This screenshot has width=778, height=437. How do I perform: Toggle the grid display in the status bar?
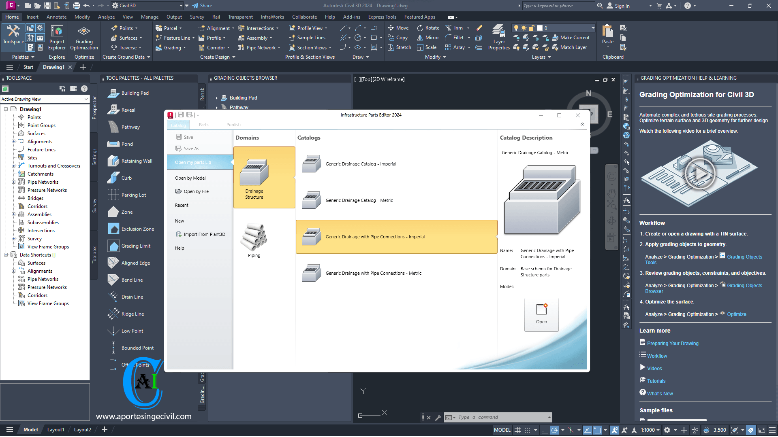tap(517, 430)
